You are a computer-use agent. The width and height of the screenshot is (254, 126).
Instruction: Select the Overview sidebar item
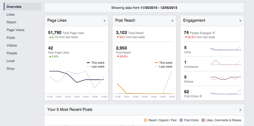pos(23,7)
